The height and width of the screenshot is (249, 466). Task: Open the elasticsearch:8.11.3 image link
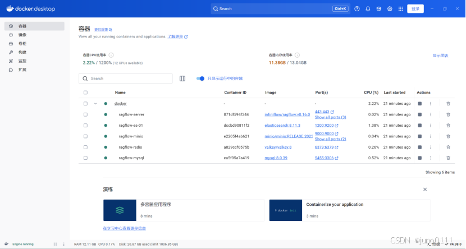click(282, 126)
